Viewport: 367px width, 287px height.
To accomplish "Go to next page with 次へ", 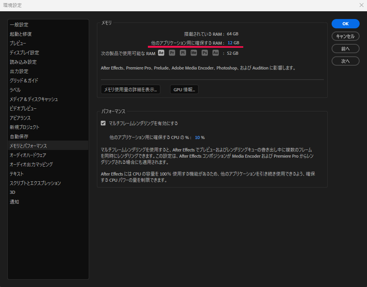I will click(x=345, y=61).
